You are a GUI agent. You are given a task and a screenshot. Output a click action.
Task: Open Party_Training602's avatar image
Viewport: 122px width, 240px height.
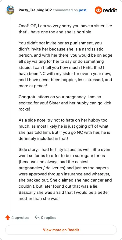click(10, 10)
